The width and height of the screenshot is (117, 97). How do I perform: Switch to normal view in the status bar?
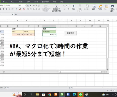107,90
